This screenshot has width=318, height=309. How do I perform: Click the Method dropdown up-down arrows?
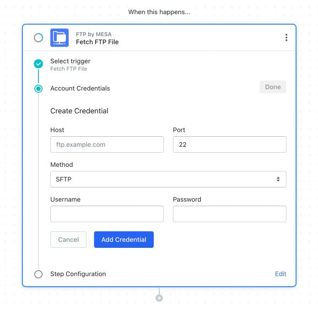click(278, 179)
